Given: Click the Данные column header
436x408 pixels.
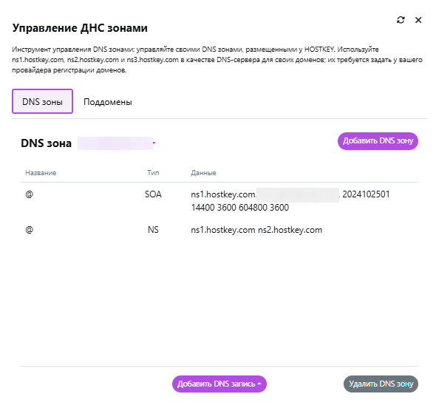Looking at the screenshot, I should 203,173.
